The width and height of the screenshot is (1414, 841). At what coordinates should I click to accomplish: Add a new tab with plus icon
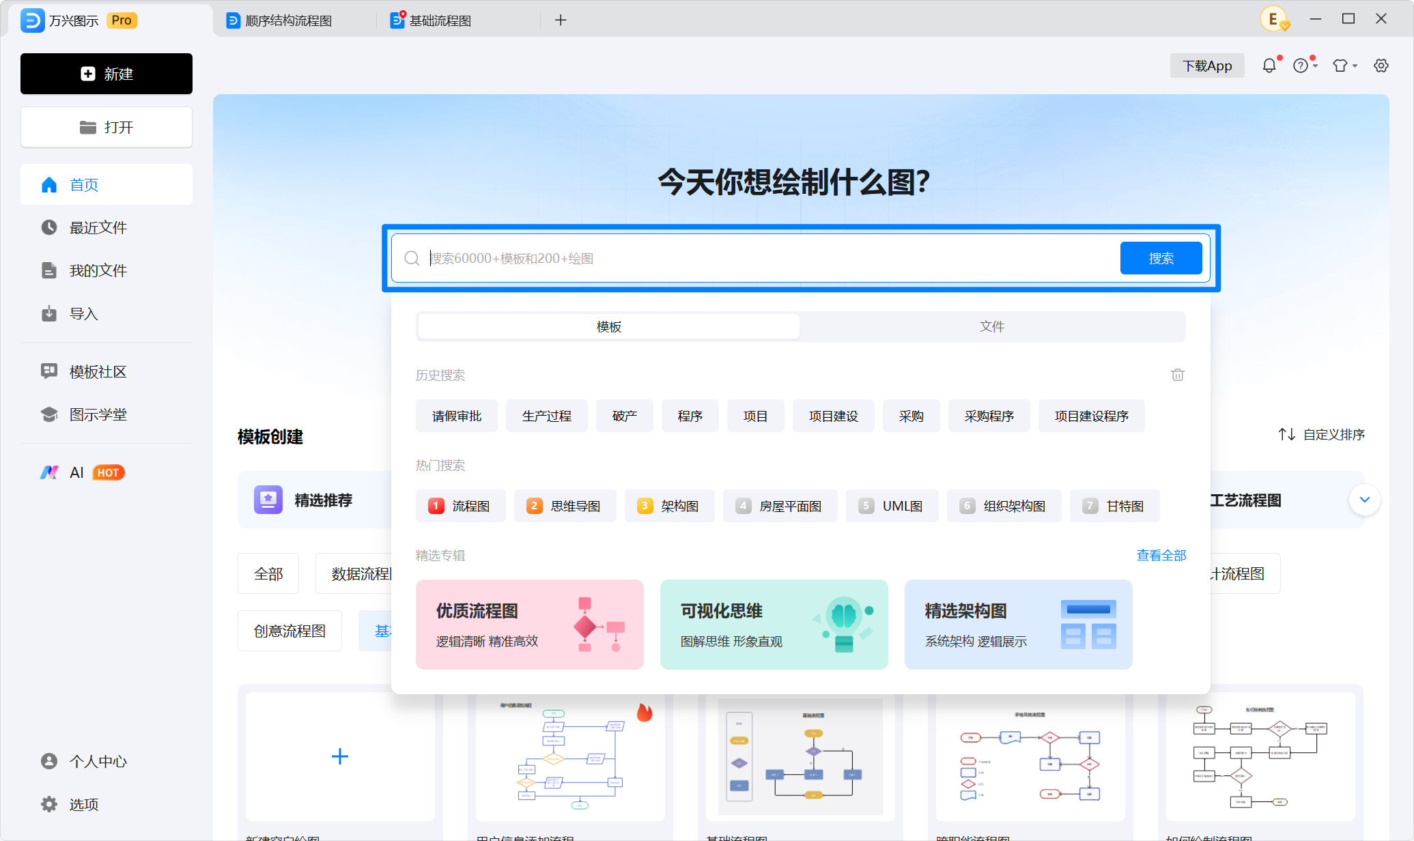561,20
